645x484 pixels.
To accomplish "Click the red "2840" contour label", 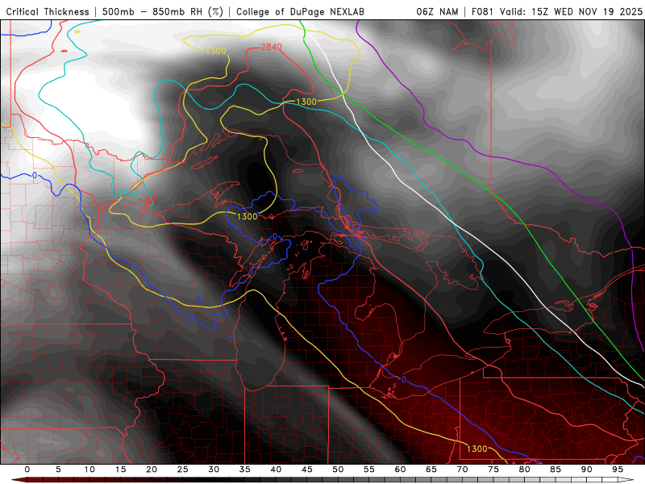I will [x=272, y=47].
